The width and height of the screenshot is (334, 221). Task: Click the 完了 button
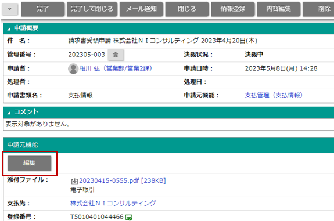coord(42,9)
